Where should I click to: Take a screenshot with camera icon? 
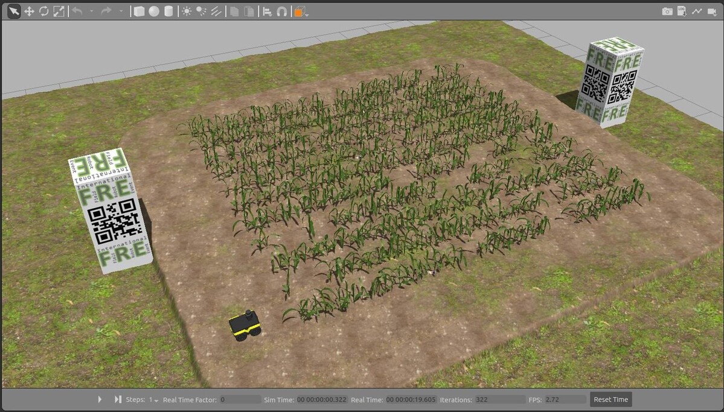(667, 11)
